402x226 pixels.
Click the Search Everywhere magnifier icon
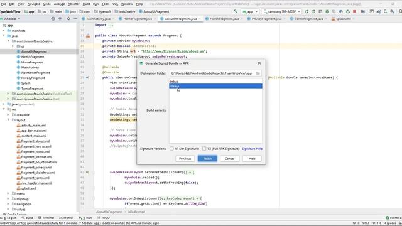400,11
